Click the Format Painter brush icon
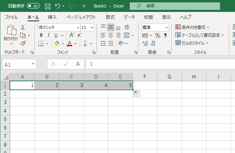This screenshot has height=153, width=235. point(23,43)
